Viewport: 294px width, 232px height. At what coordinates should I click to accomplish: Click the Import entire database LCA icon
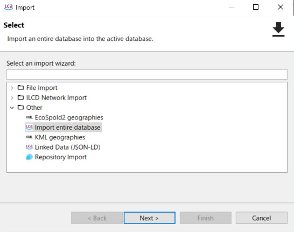[x=29, y=127]
